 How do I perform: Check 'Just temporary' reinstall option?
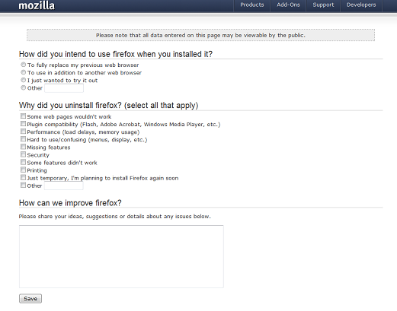click(x=23, y=177)
